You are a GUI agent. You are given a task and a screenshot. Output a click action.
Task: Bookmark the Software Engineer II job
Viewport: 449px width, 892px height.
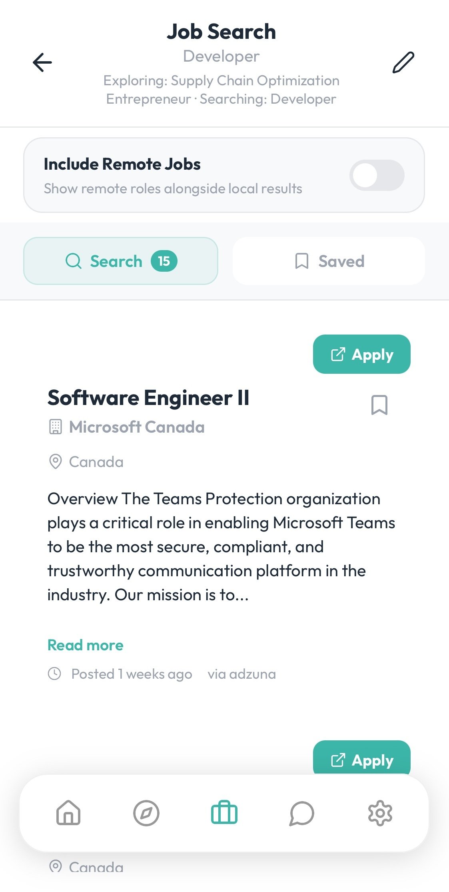(379, 405)
